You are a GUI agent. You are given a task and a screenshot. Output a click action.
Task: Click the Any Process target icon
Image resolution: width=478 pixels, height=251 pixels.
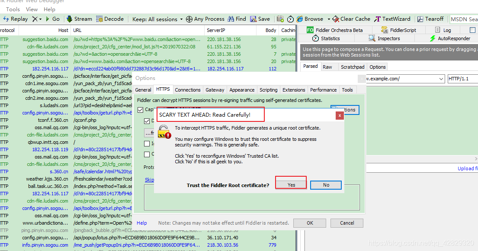tap(189, 19)
